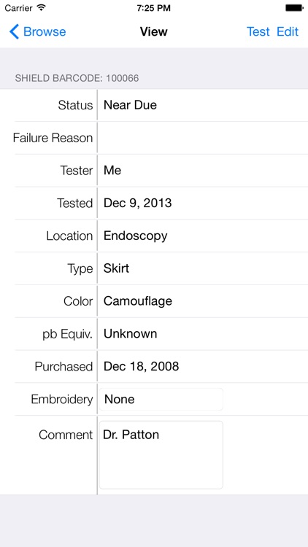308x547 pixels.
Task: Tap the pb Equiv. value Unknown
Action: pyautogui.click(x=130, y=334)
